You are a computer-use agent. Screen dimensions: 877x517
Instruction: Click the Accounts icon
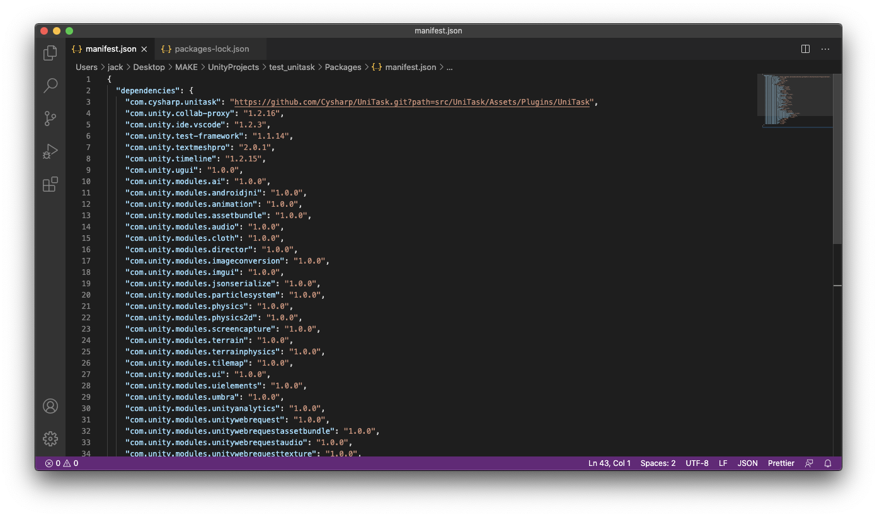pos(50,407)
